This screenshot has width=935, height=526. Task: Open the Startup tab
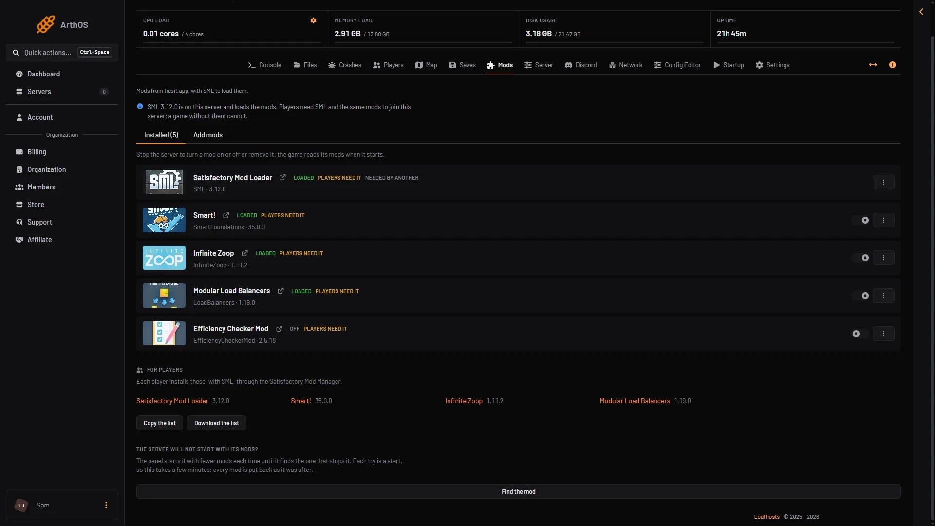729,65
